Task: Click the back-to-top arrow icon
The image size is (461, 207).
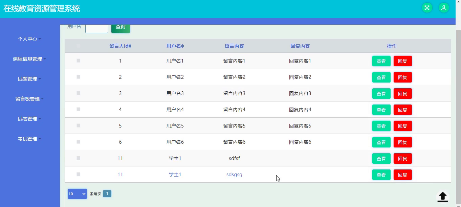Action: pyautogui.click(x=442, y=197)
